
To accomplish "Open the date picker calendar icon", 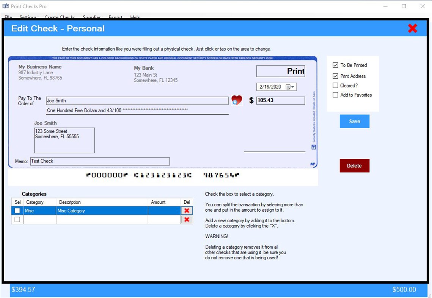I will (289, 87).
